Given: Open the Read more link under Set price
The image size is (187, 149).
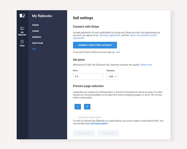Looking at the screenshot, I should coord(147,65).
